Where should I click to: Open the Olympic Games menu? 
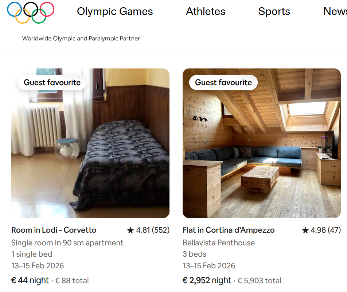point(115,12)
